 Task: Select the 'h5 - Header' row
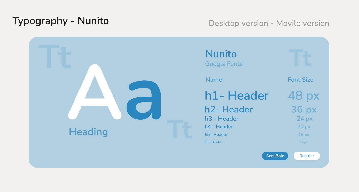(x=216, y=135)
